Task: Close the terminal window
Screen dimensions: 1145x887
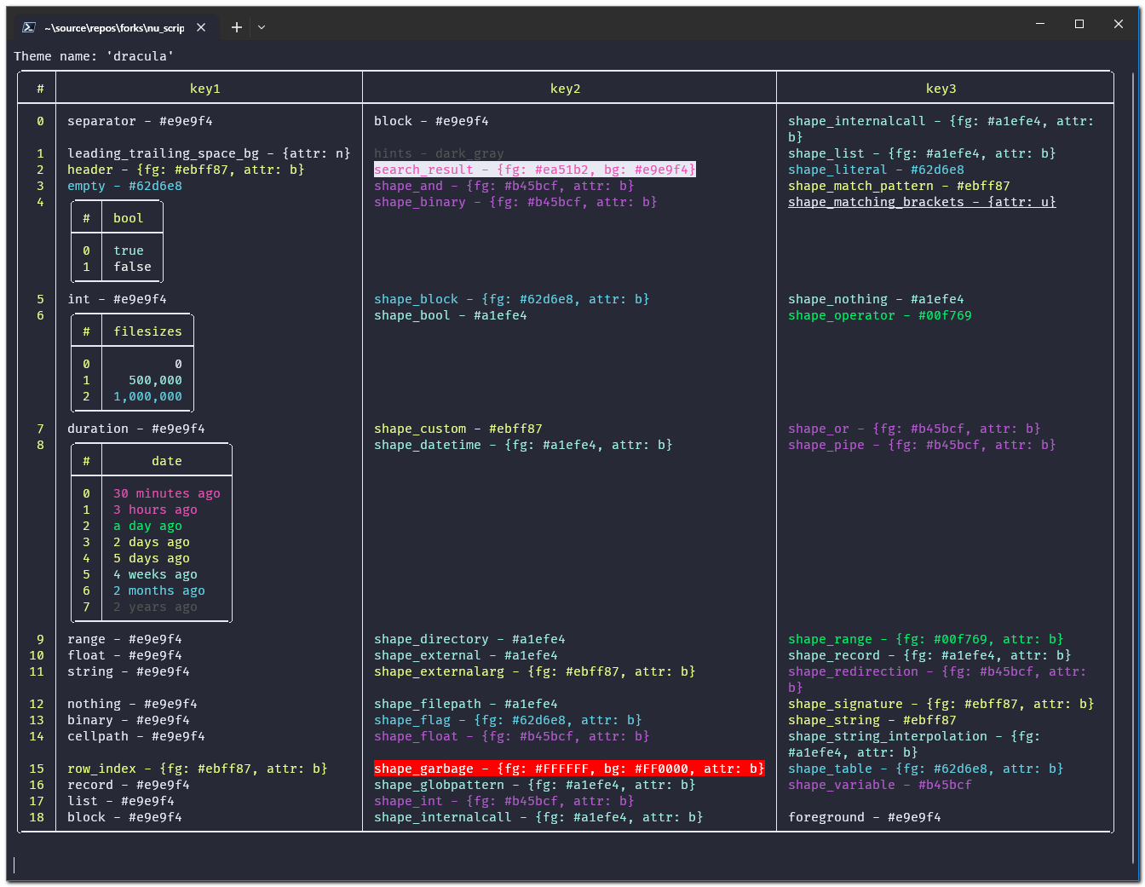Action: pyautogui.click(x=1119, y=24)
